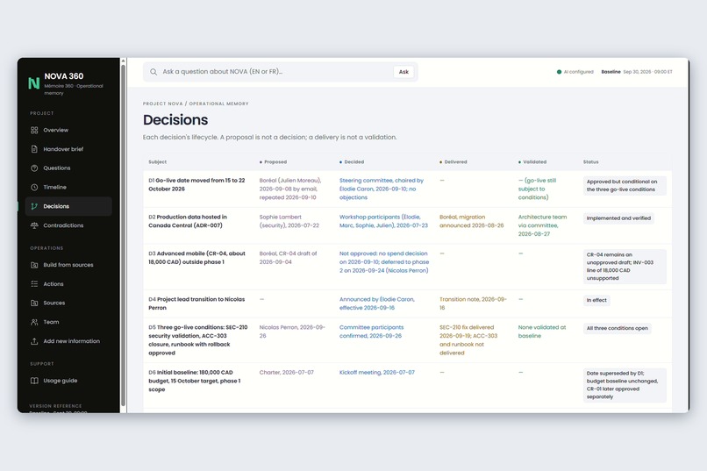Viewport: 707px width, 471px height.
Task: Select the D3 Advanced mobile CR-04 subject
Action: (197, 258)
